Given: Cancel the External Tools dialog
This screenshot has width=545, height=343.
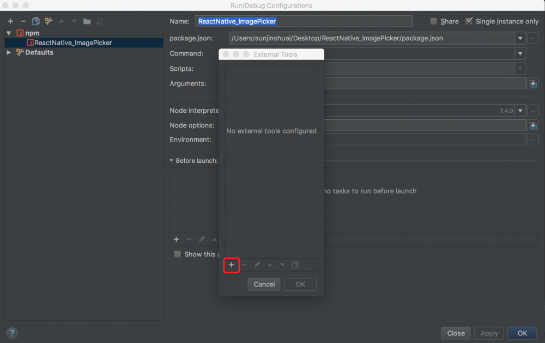Looking at the screenshot, I should [x=264, y=284].
